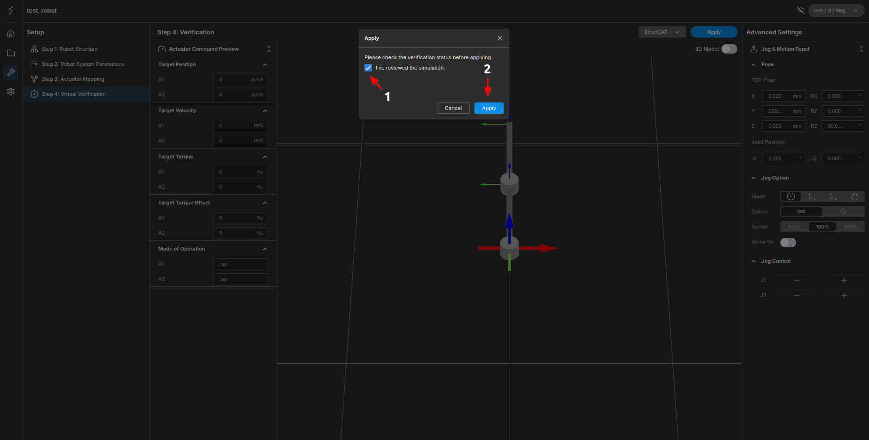This screenshot has width=869, height=440.
Task: Open the gear settings icon in sidebar
Action: 11,92
